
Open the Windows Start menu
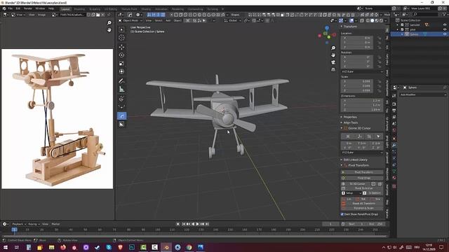[x=6, y=247]
